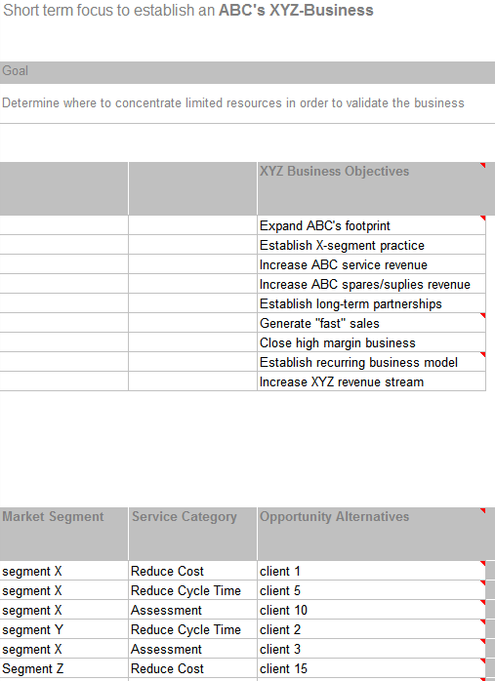495x681 pixels.
Task: Click the 'Market Segment' column header
Action: (63, 534)
